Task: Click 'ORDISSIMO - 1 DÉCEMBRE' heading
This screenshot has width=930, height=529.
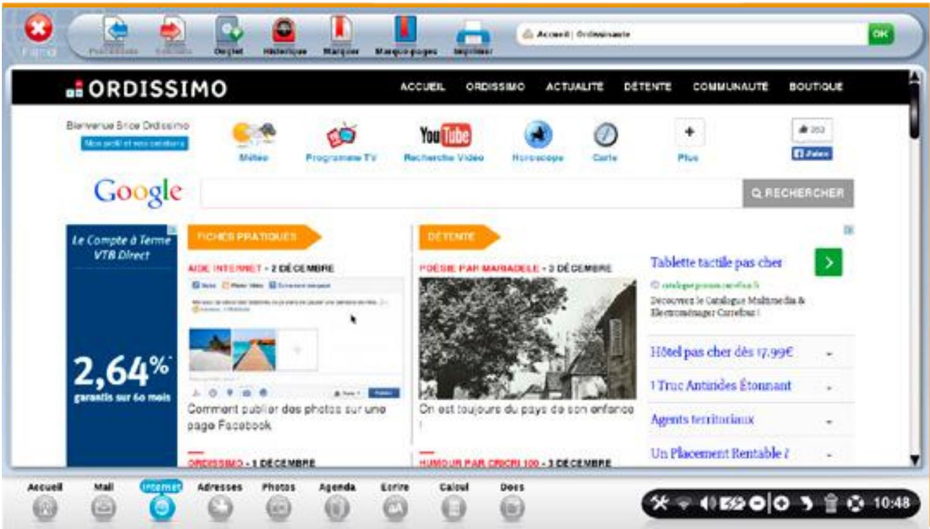Action: coord(252,463)
